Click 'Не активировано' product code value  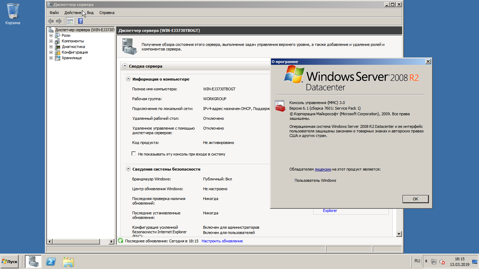(x=218, y=143)
